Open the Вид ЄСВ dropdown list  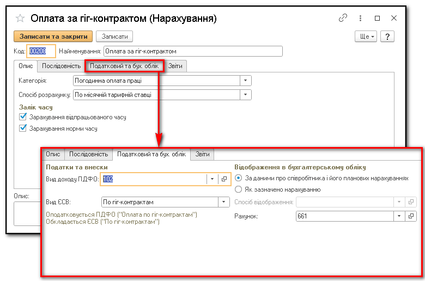point(224,202)
